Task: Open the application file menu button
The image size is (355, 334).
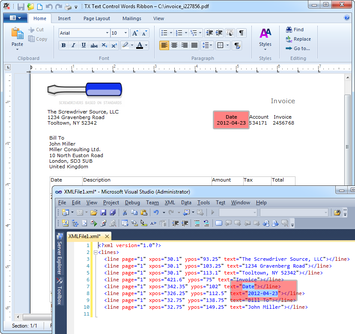Action: coord(15,18)
